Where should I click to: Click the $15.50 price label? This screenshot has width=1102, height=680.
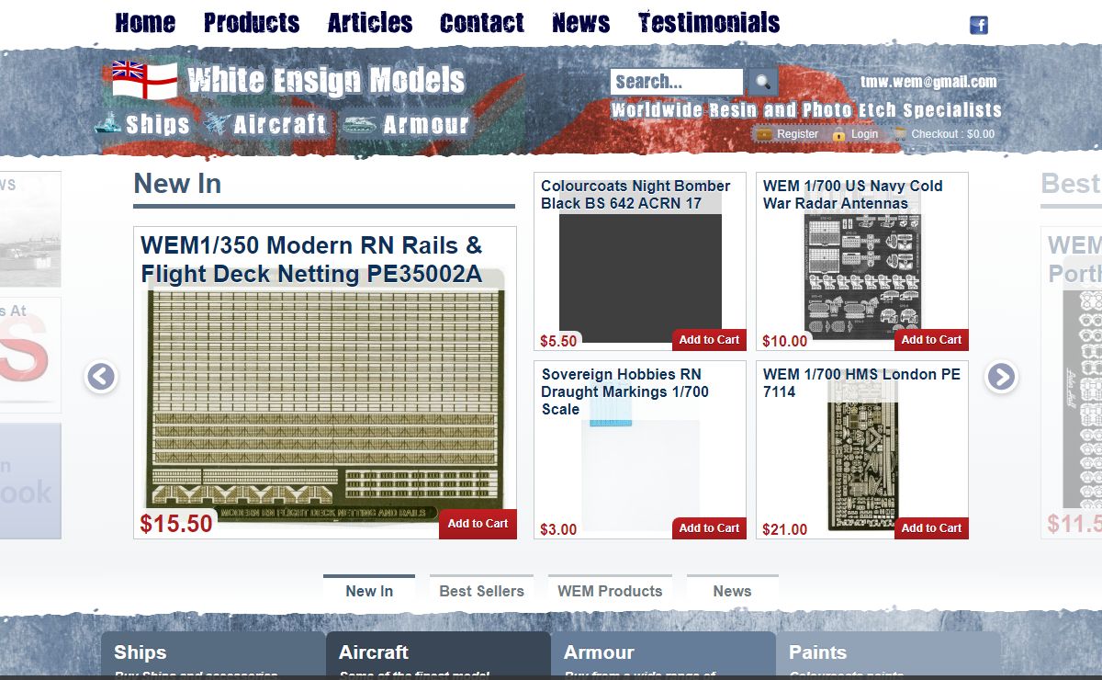click(176, 524)
